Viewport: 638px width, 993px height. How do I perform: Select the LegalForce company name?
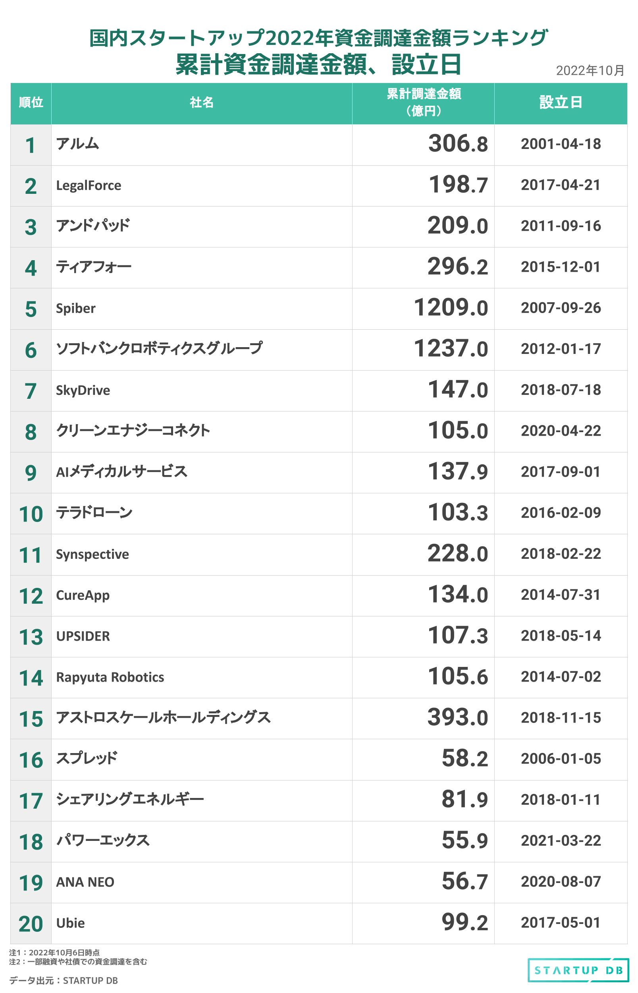(89, 185)
